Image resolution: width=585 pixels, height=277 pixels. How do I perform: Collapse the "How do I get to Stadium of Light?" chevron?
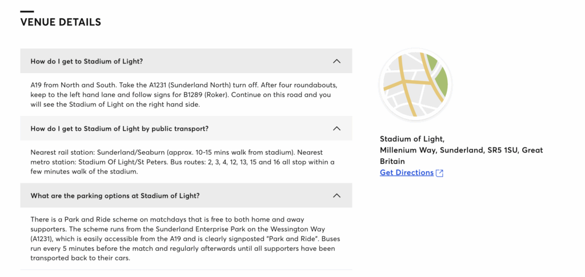(x=336, y=61)
